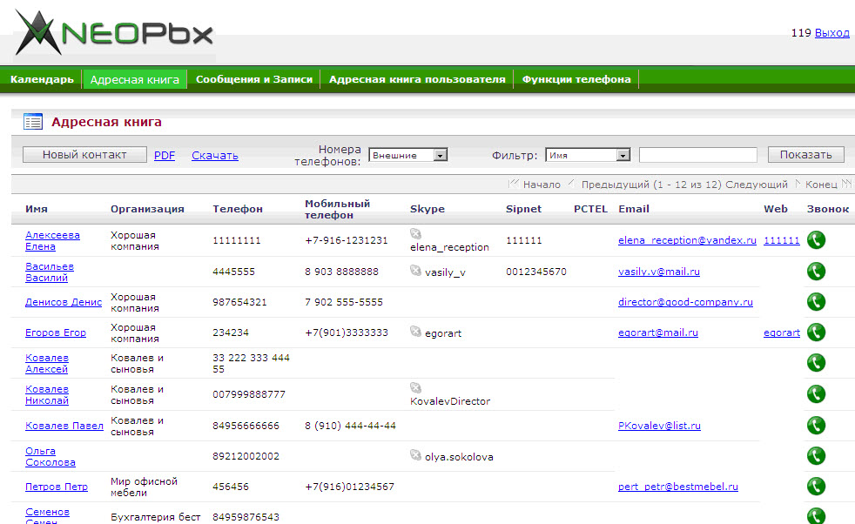Click the Показать button

pos(806,155)
